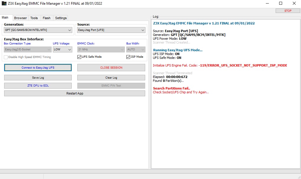Click the Restart App button
This screenshot has height=179, width=301.
click(x=75, y=93)
